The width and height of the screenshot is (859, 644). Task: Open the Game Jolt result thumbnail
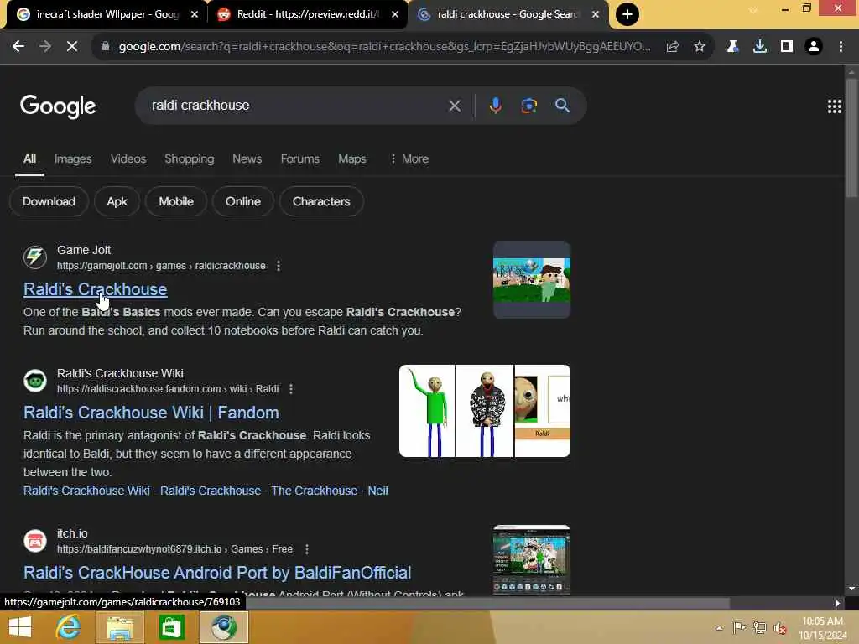click(531, 280)
